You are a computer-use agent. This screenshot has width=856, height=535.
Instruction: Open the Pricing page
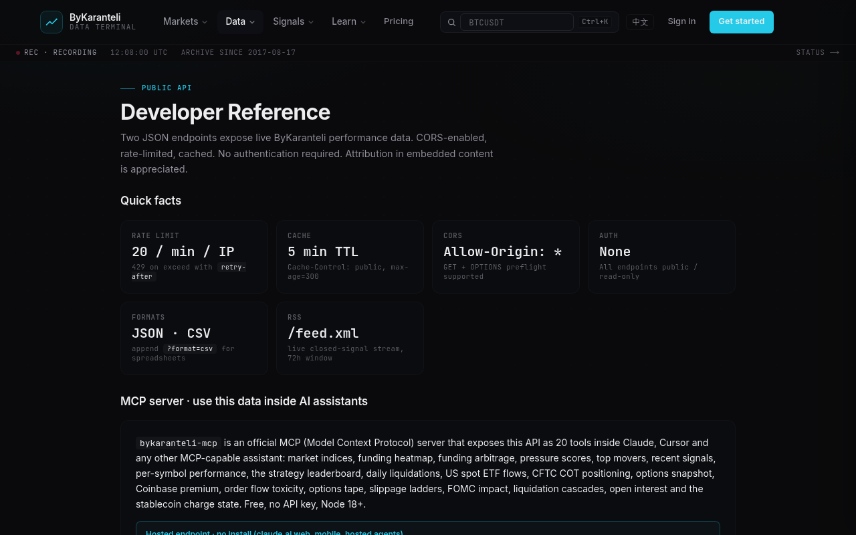pos(399,21)
